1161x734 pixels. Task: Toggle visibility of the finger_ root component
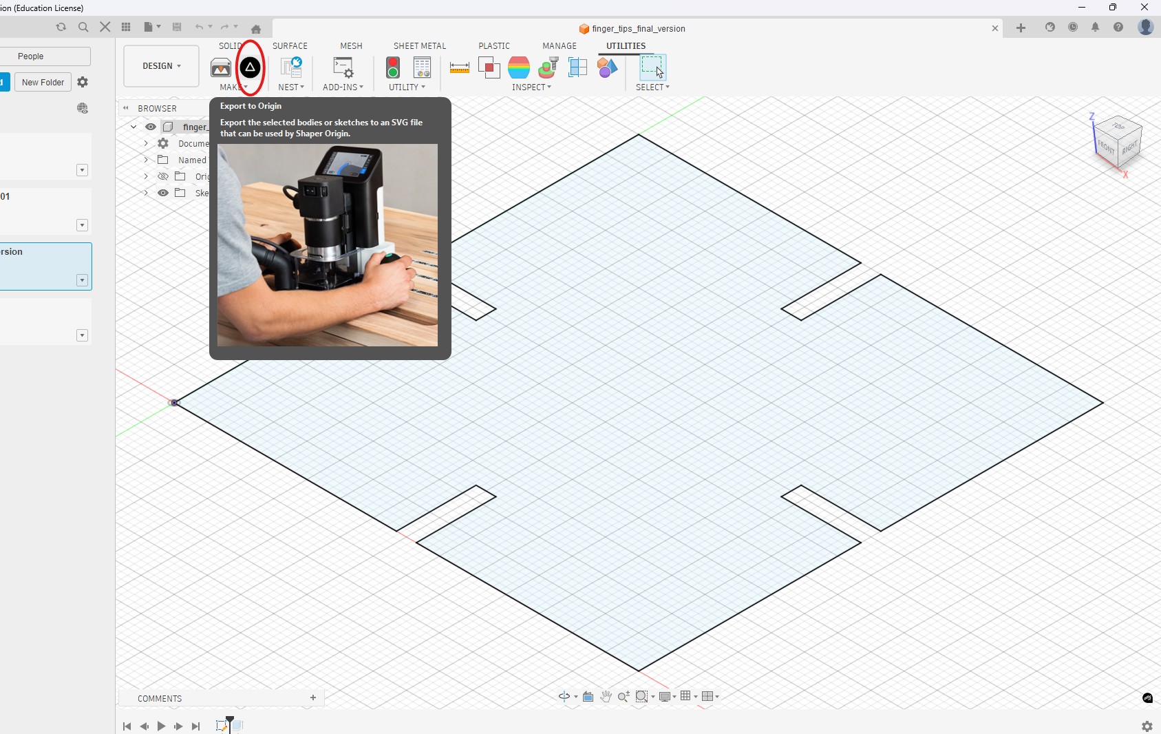pos(151,127)
